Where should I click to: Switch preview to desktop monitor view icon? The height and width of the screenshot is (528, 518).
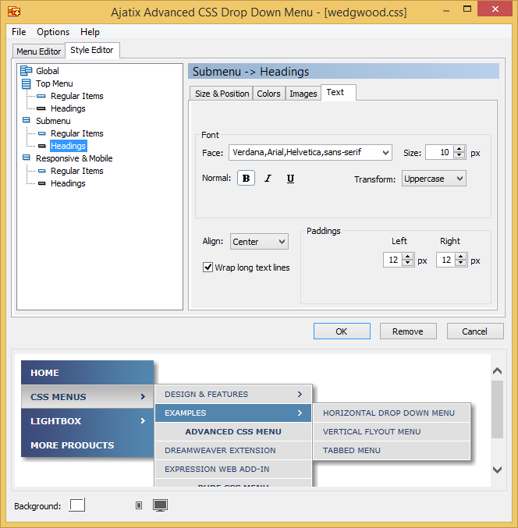pos(161,505)
